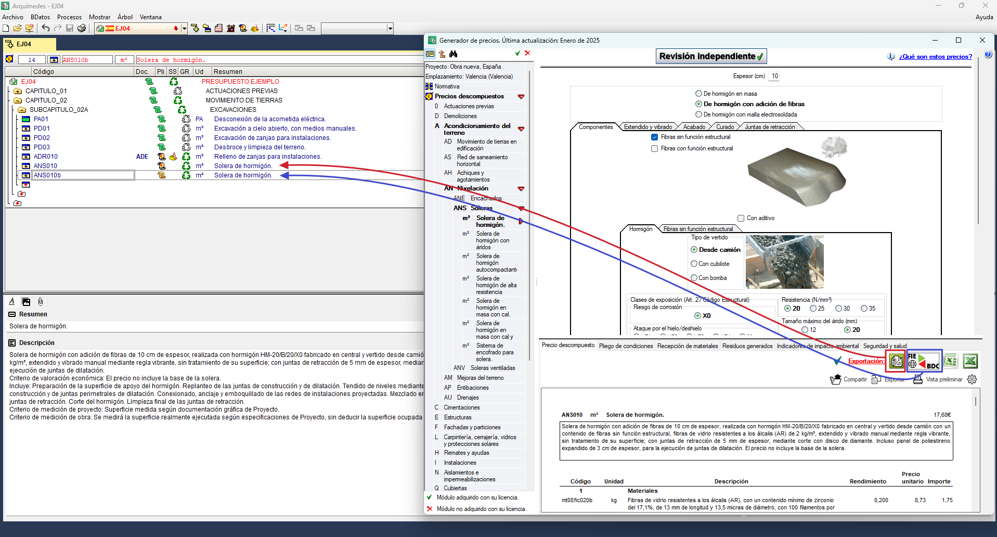Enable 'Fibras con función estructural' checkbox
Image resolution: width=997 pixels, height=537 pixels.
pos(654,148)
